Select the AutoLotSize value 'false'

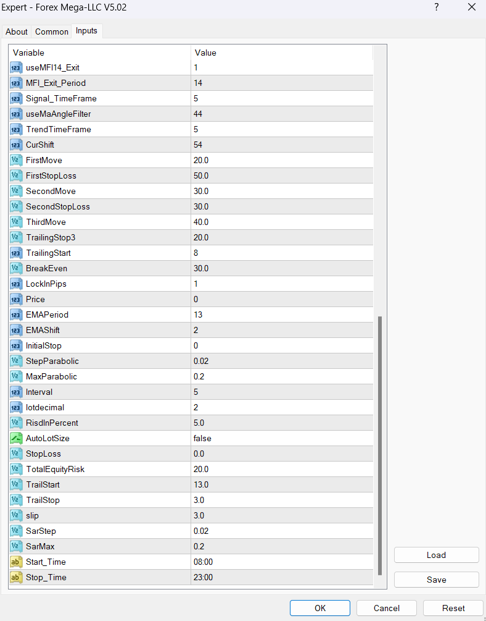pyautogui.click(x=202, y=439)
